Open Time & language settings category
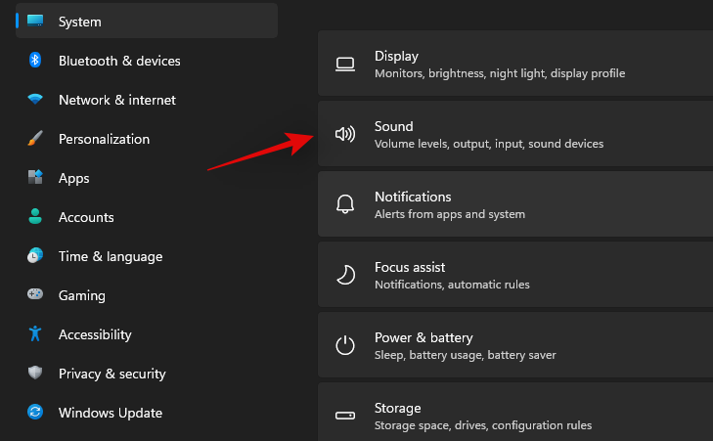 tap(110, 256)
